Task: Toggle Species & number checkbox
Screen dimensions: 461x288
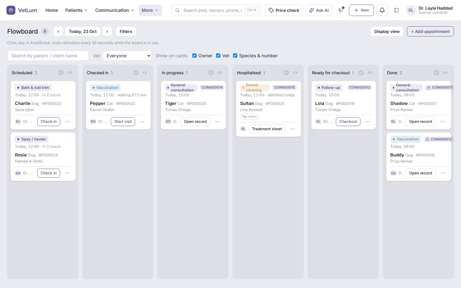Action: [x=235, y=56]
